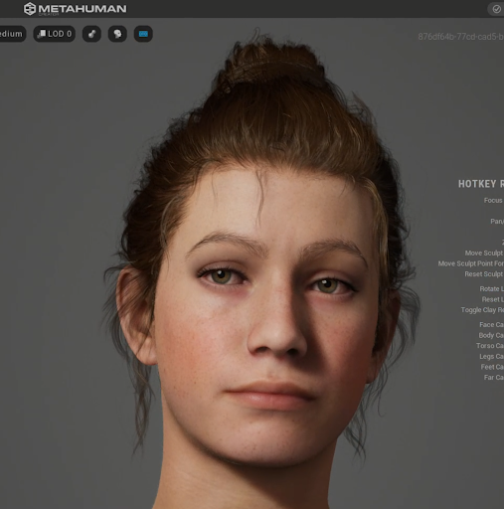Image resolution: width=504 pixels, height=509 pixels.
Task: Click the Reset Sculpt hotkey entry
Action: tap(484, 274)
